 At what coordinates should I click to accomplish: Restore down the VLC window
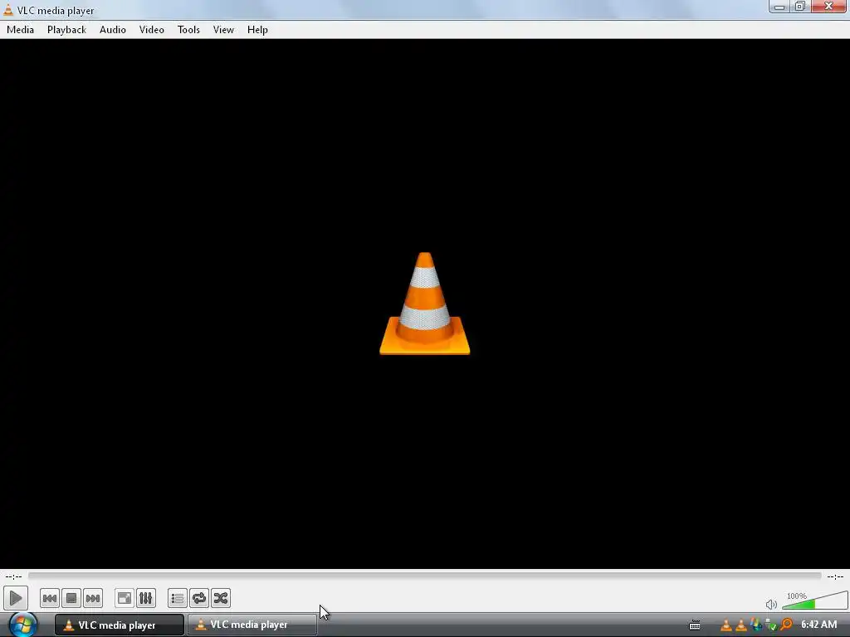pos(800,7)
